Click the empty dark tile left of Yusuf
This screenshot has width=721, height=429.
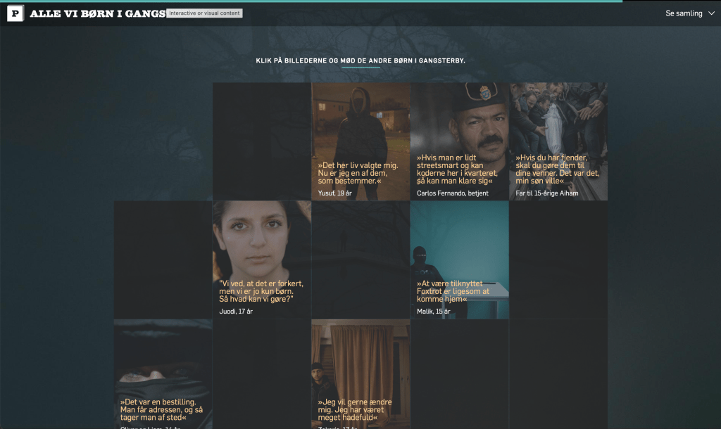tap(262, 141)
